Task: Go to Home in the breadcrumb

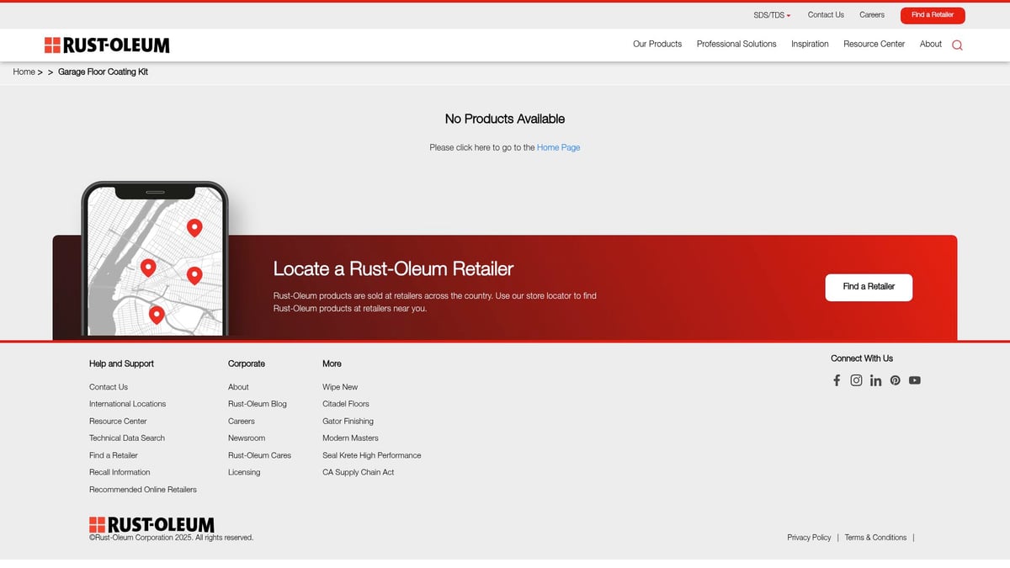Action: coord(24,72)
